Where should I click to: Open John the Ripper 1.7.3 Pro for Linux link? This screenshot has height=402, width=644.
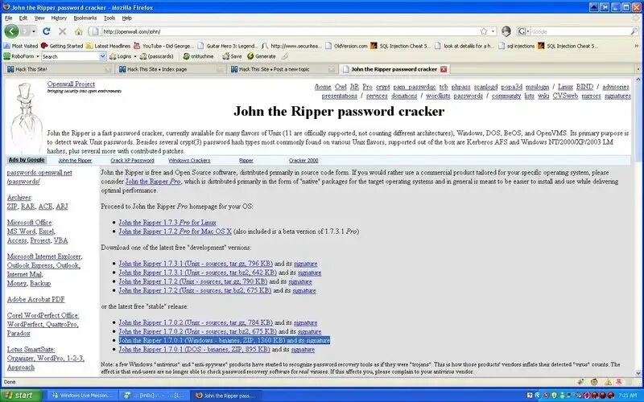point(167,223)
